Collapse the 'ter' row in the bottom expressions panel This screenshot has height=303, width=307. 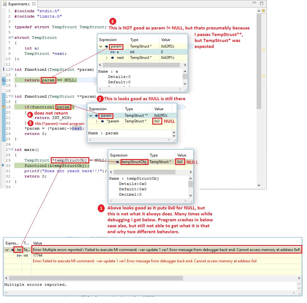(x=7, y=250)
